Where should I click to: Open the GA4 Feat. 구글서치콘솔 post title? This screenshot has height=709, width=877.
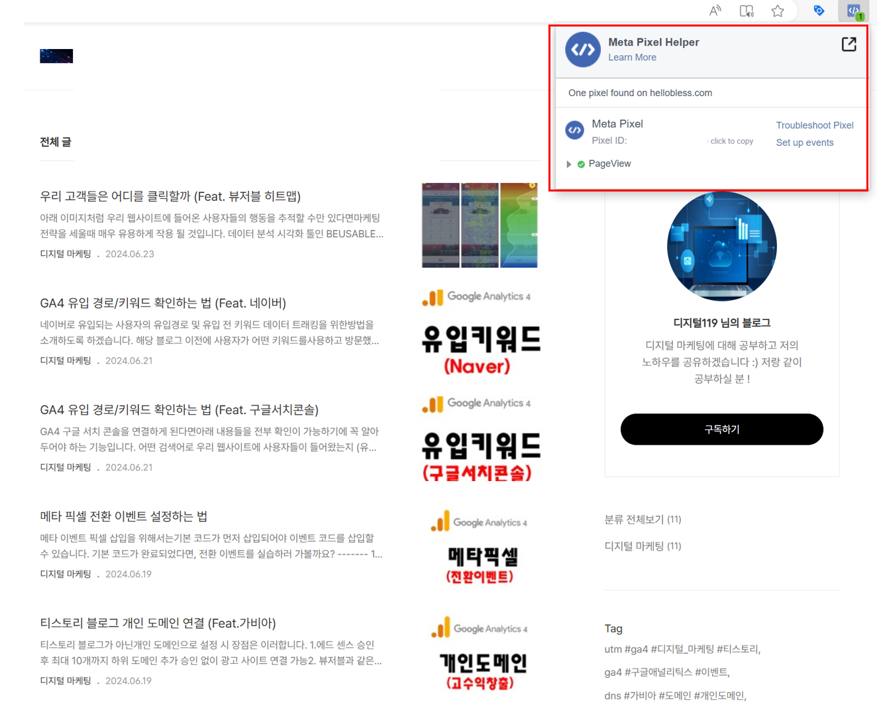[x=180, y=409]
